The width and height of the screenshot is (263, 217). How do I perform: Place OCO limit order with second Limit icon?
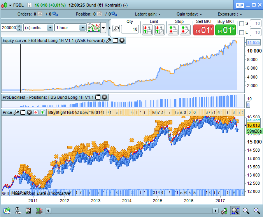pos(160,30)
